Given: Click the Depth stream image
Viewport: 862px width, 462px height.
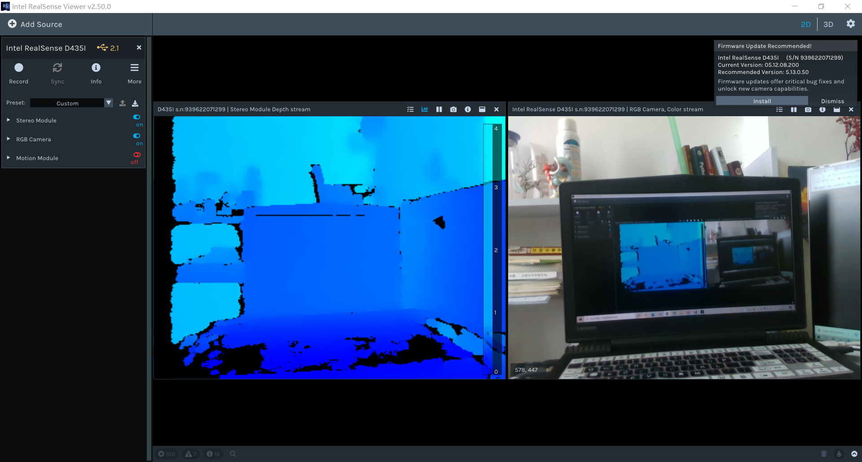Looking at the screenshot, I should coord(330,248).
